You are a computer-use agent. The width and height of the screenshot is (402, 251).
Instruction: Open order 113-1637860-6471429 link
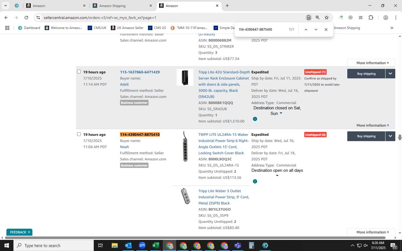pos(140,72)
